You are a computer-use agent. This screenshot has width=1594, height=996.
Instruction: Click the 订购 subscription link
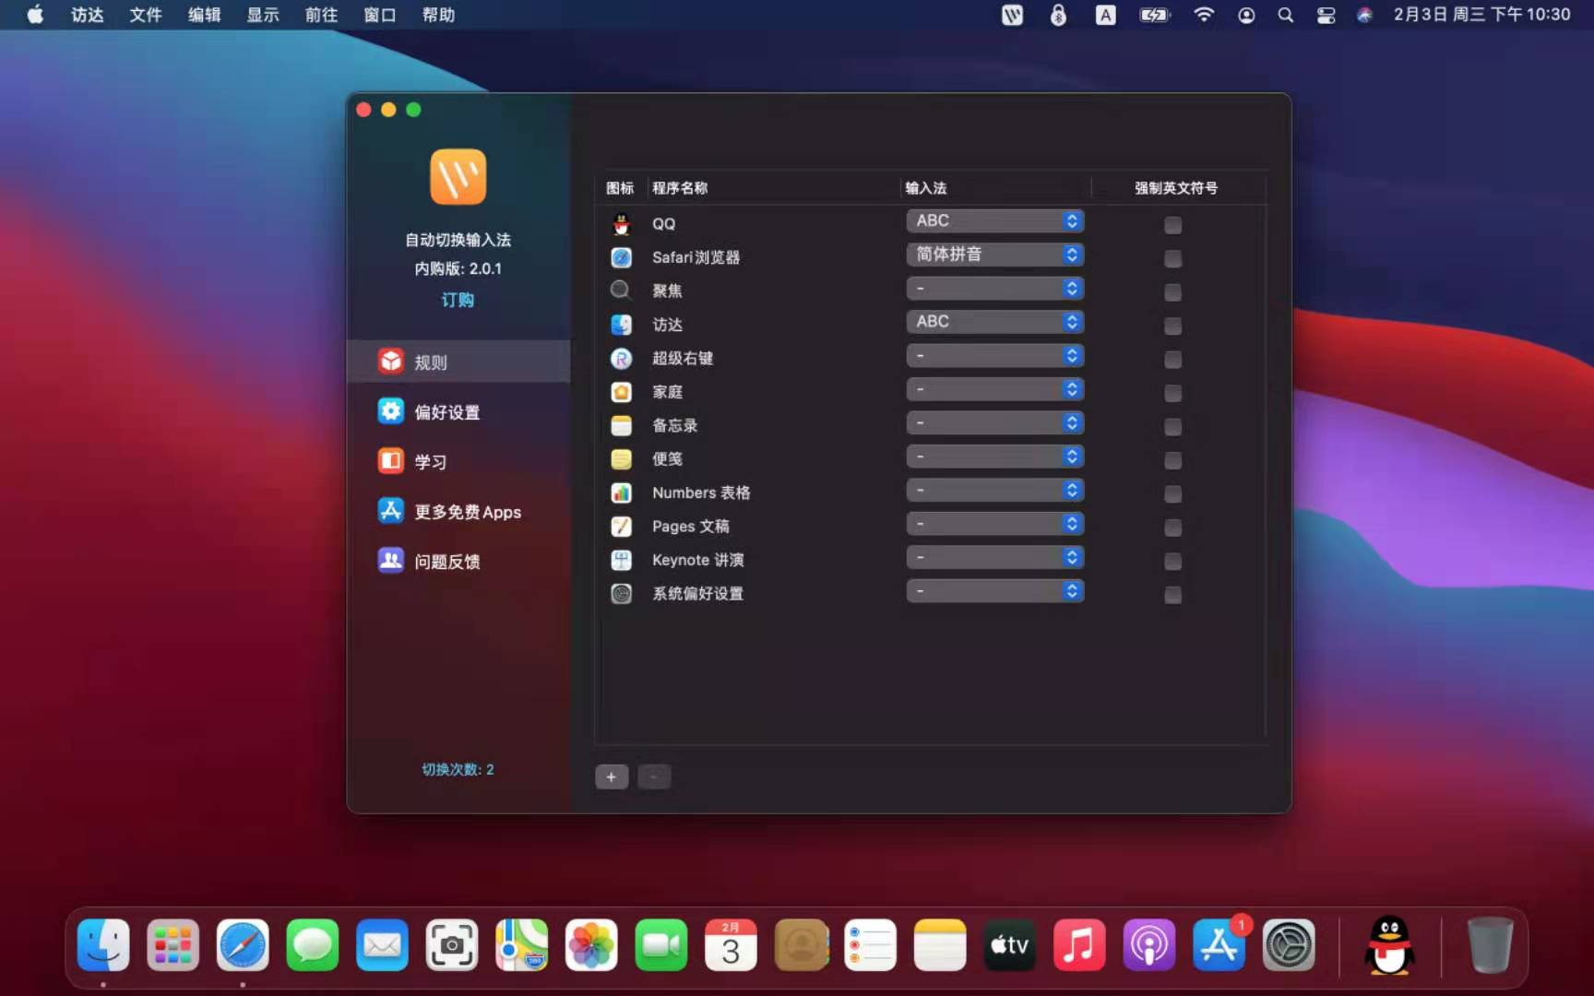coord(458,300)
